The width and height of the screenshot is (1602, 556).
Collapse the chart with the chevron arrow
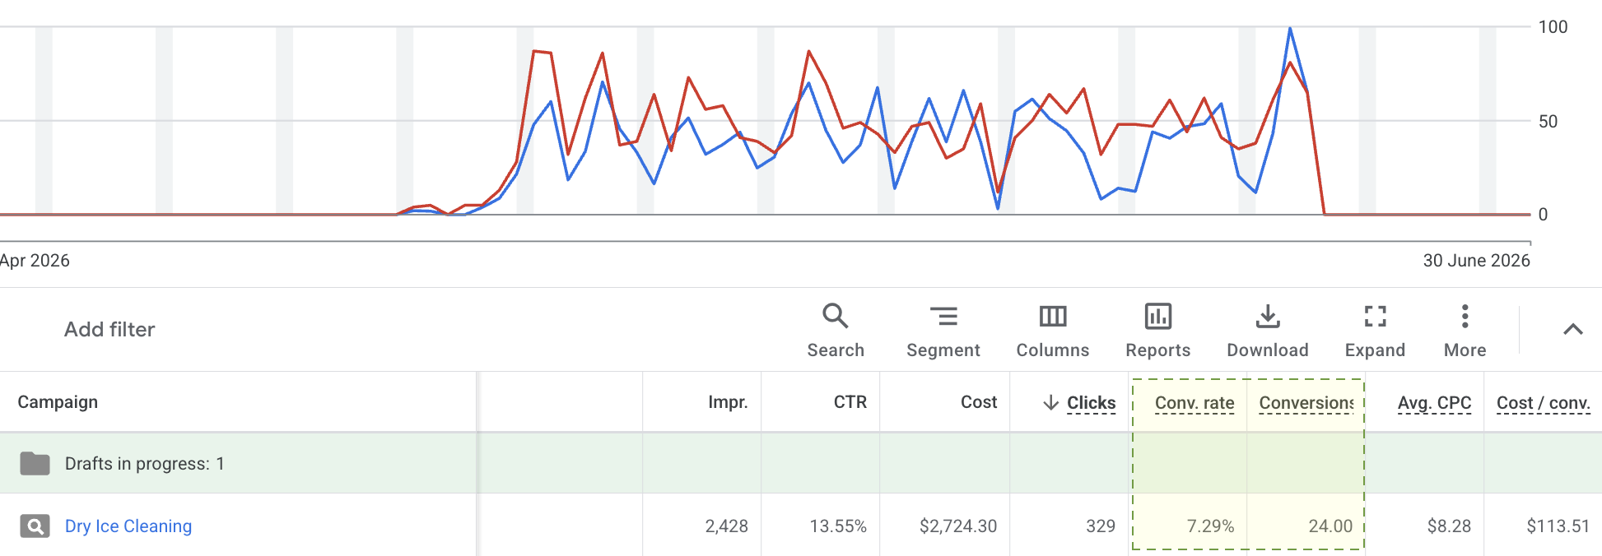tap(1572, 329)
